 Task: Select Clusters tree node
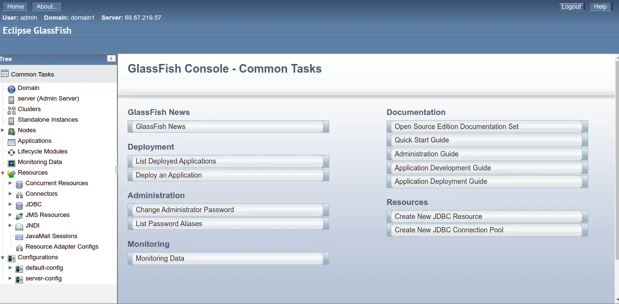click(x=29, y=109)
